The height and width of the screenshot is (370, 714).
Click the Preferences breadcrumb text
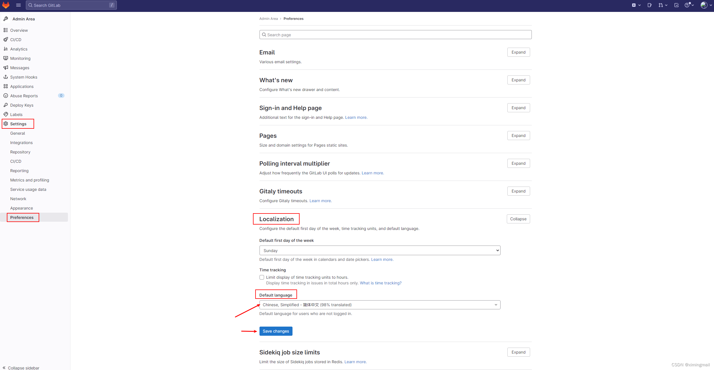coord(293,19)
